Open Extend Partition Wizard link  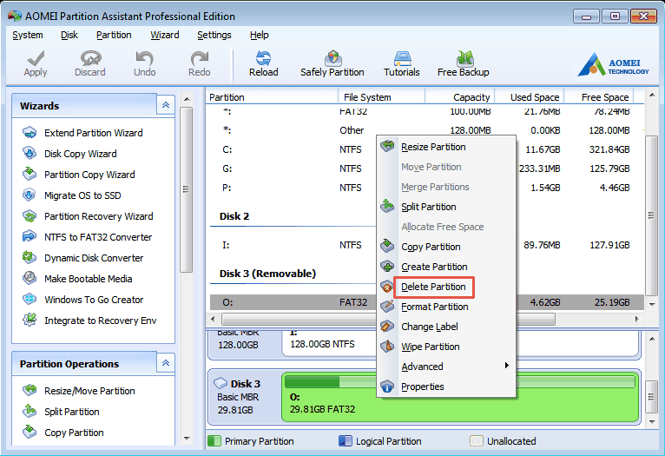tap(93, 133)
